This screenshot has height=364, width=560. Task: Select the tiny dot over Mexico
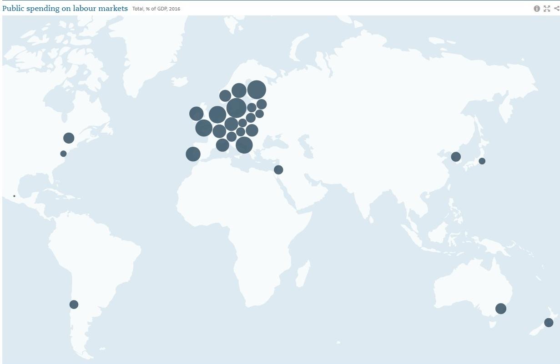[14, 196]
